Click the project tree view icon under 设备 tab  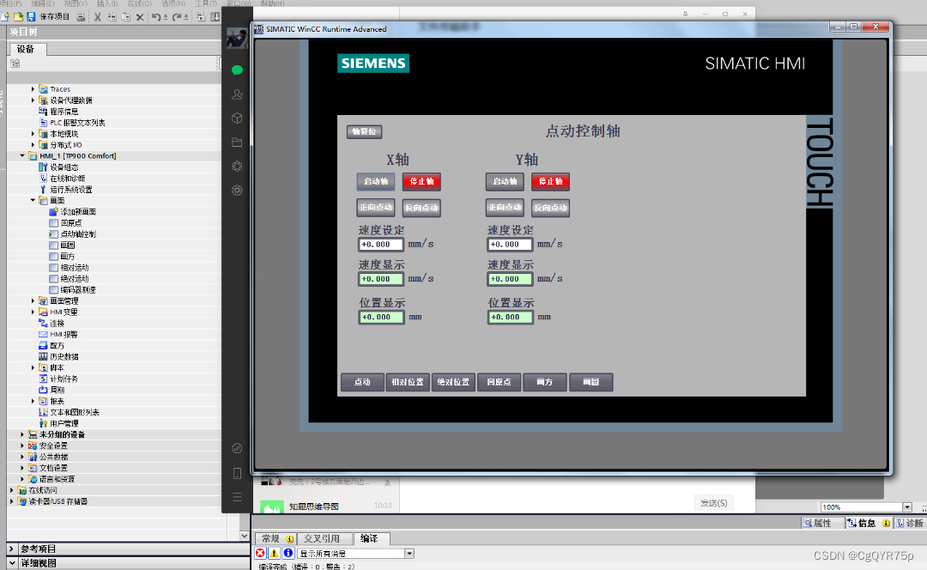tap(15, 64)
